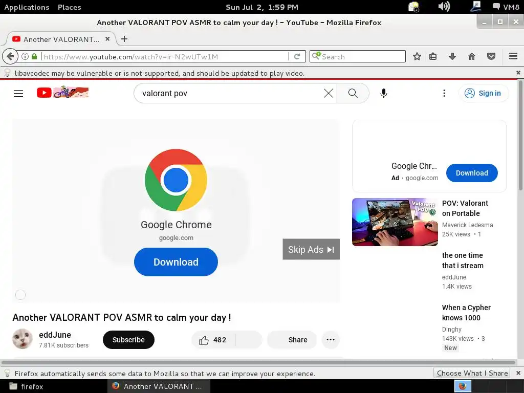The height and width of the screenshot is (393, 524).
Task: Click Download button in sidebar ad card
Action: tap(472, 173)
